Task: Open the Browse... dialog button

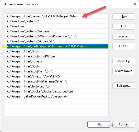Action: coord(124,36)
